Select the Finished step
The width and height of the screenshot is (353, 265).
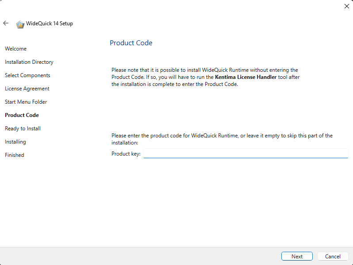[x=15, y=155]
